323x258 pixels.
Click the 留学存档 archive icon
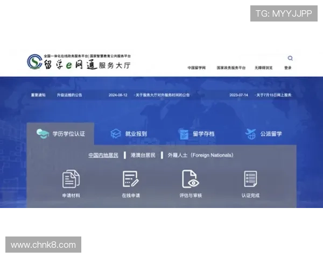point(184,134)
